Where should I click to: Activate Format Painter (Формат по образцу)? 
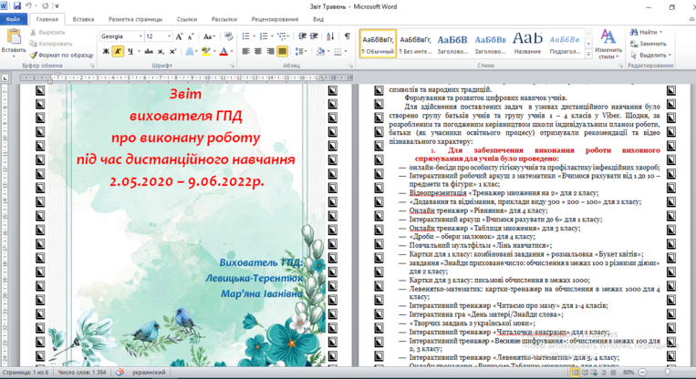pos(61,55)
